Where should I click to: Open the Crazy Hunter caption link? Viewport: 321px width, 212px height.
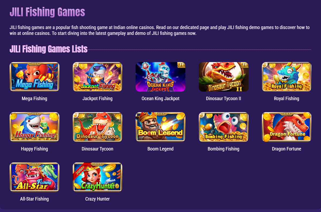click(98, 199)
